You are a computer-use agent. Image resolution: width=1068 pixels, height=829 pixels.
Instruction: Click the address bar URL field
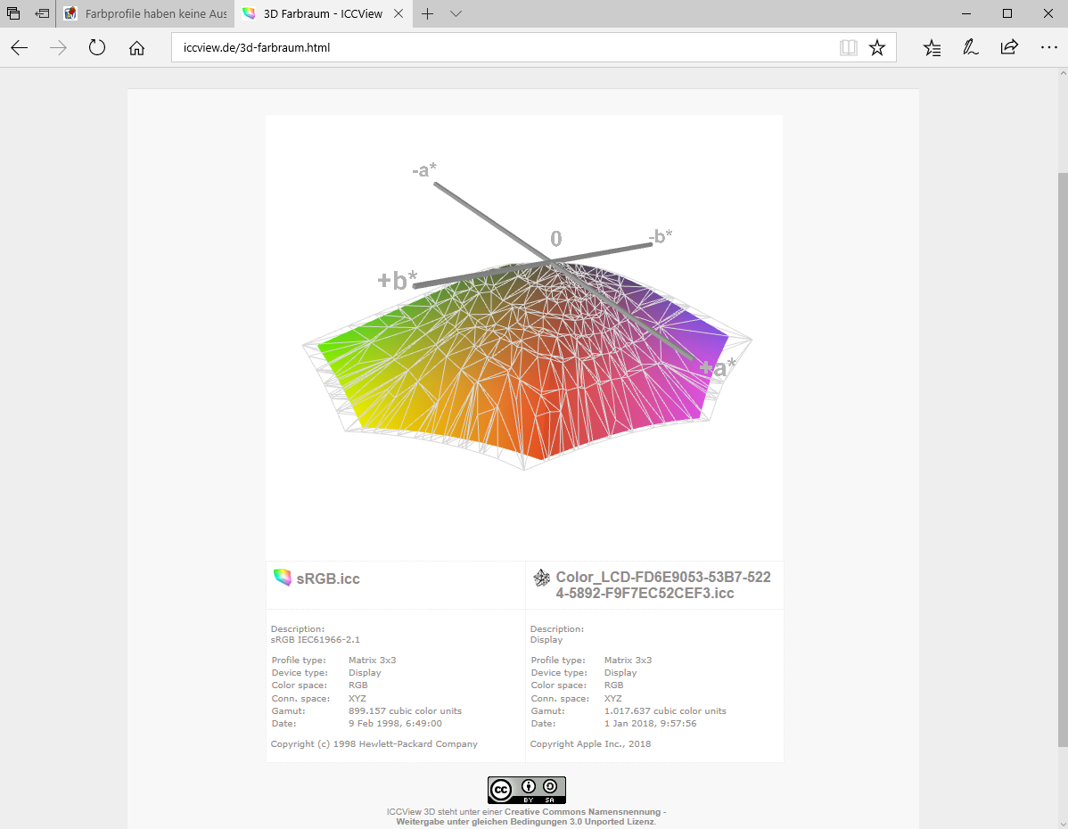(x=499, y=48)
